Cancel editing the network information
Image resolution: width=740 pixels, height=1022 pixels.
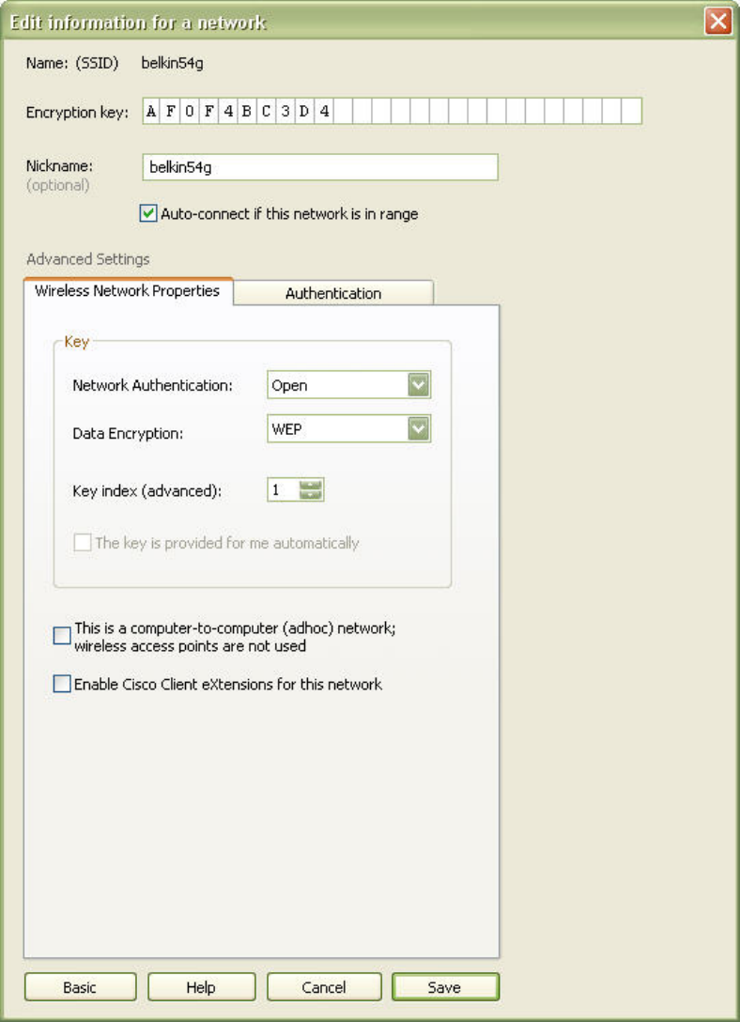[x=324, y=987]
